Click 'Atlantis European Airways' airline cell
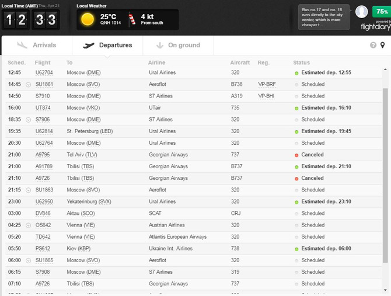Screen dimensions: 391x296 coord(178,236)
